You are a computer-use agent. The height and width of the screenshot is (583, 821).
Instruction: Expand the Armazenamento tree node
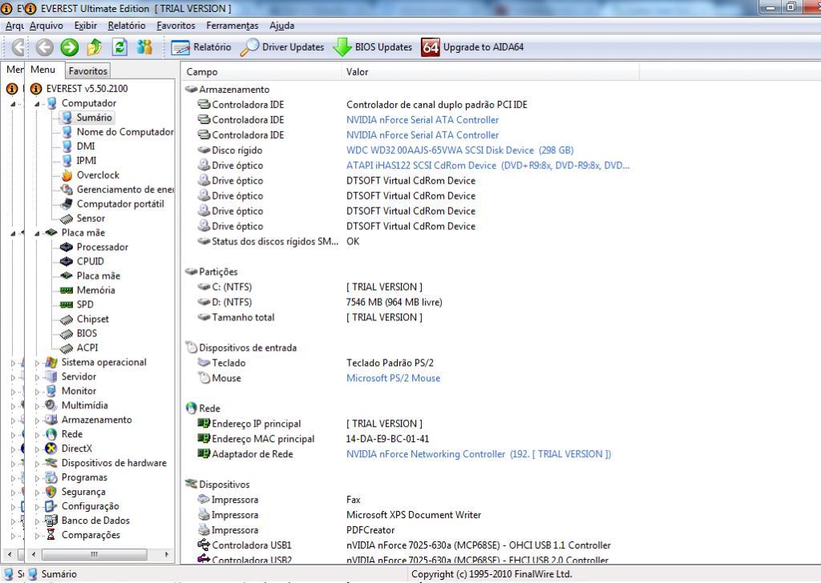click(x=37, y=420)
